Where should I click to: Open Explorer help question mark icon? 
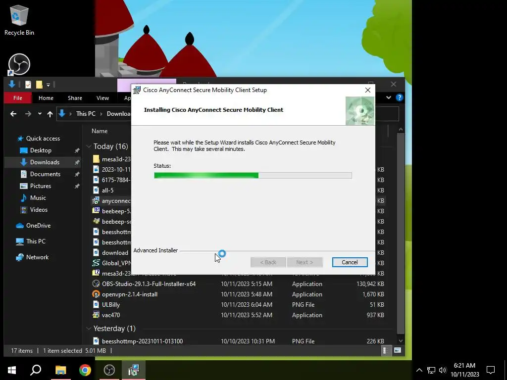click(x=400, y=97)
